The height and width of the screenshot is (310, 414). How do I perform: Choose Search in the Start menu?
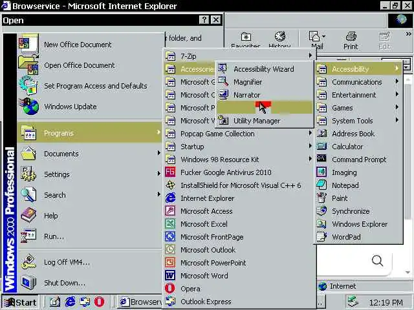89,195
